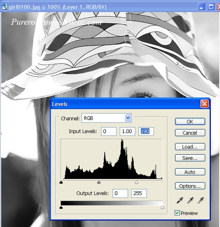Minimize the girl0100.jpg document window
220x227 pixels.
pos(202,7)
